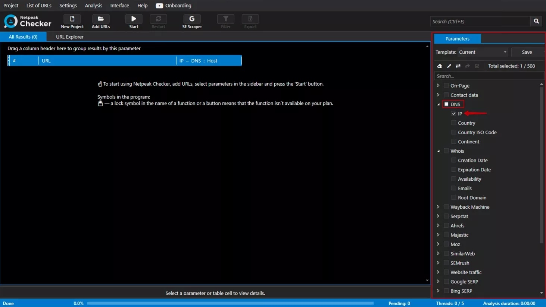Enable the Creation Date checkbox
The height and width of the screenshot is (307, 546).
454,160
